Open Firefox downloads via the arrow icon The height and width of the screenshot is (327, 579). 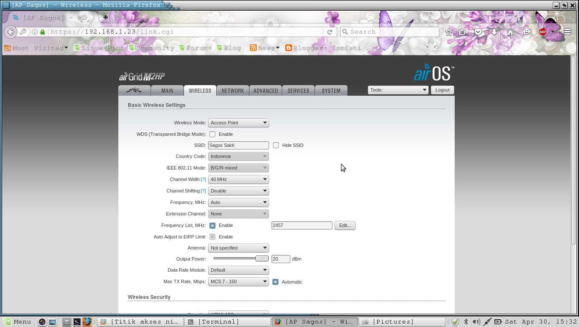[494, 32]
